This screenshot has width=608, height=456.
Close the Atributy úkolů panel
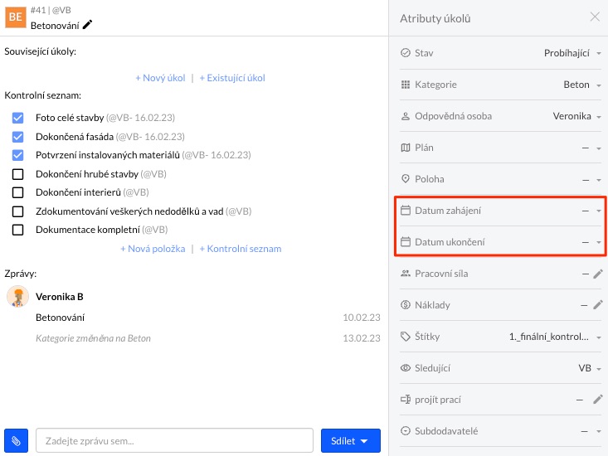[x=595, y=17]
